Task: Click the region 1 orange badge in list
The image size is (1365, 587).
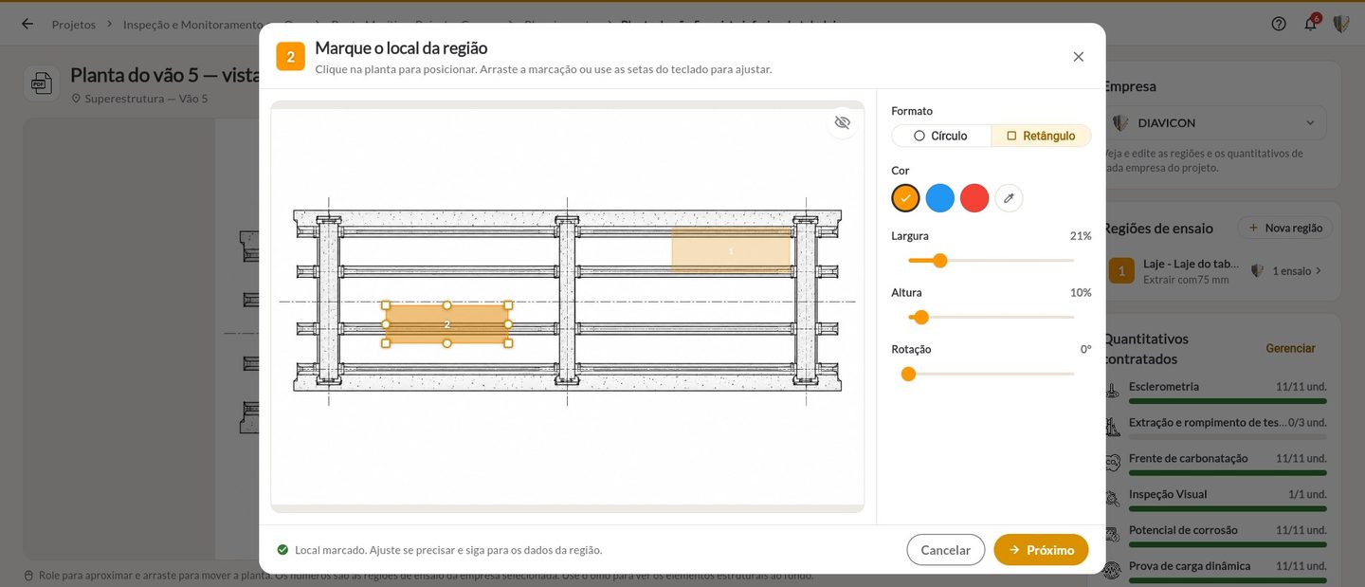Action: pyautogui.click(x=1121, y=271)
